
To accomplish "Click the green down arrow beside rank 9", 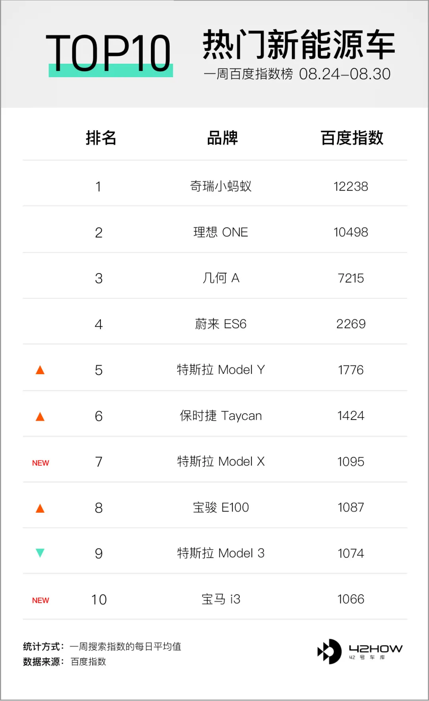I will click(40, 553).
